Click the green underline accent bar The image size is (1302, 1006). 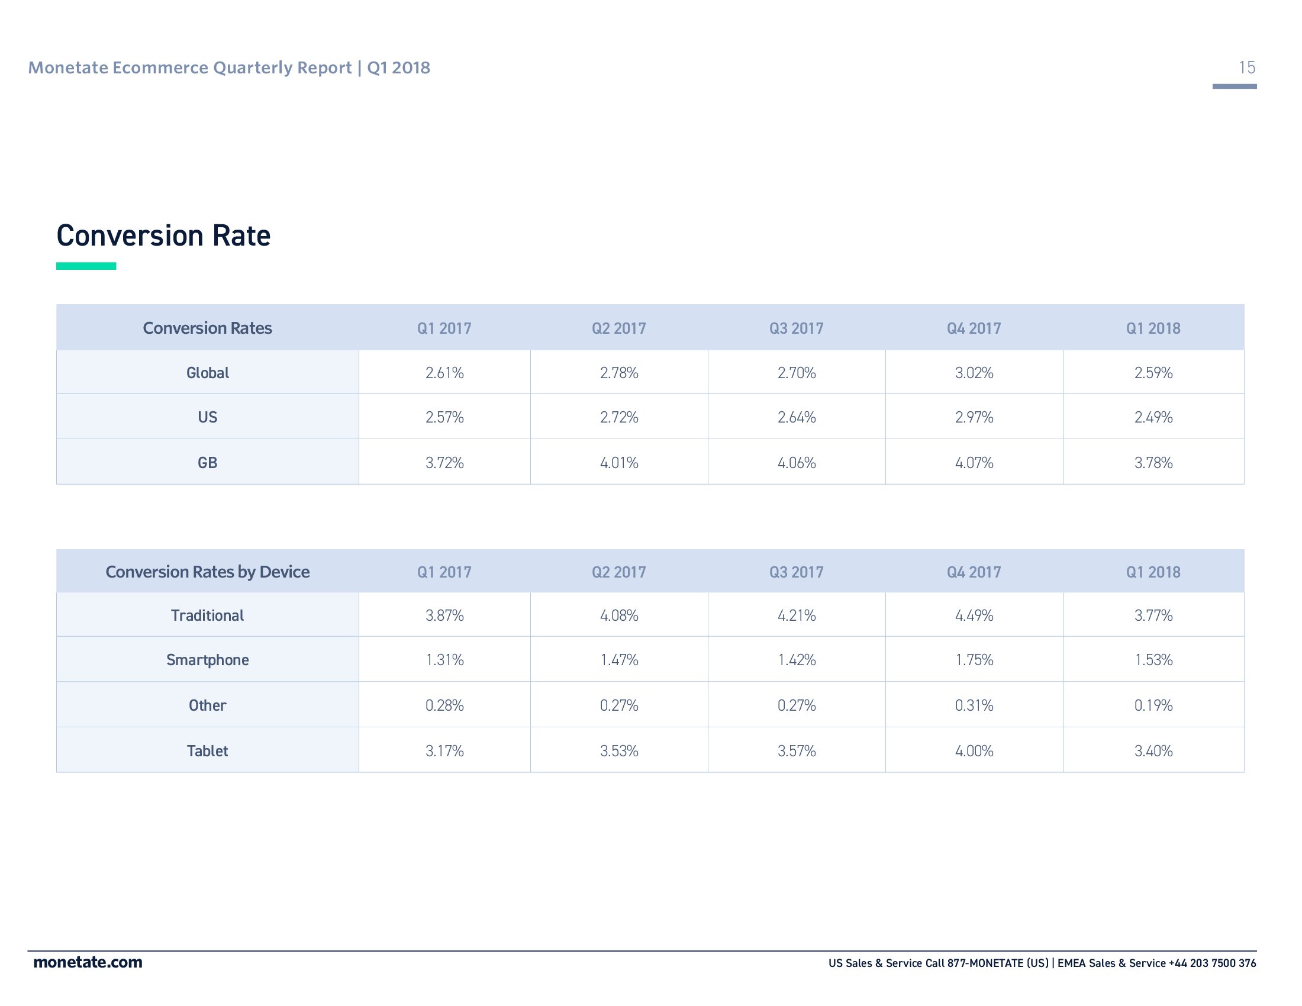click(86, 266)
